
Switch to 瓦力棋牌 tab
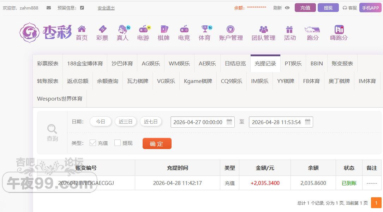tap(138, 81)
